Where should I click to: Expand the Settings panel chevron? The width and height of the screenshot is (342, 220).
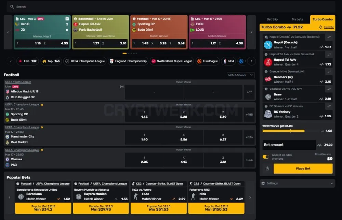331,184
